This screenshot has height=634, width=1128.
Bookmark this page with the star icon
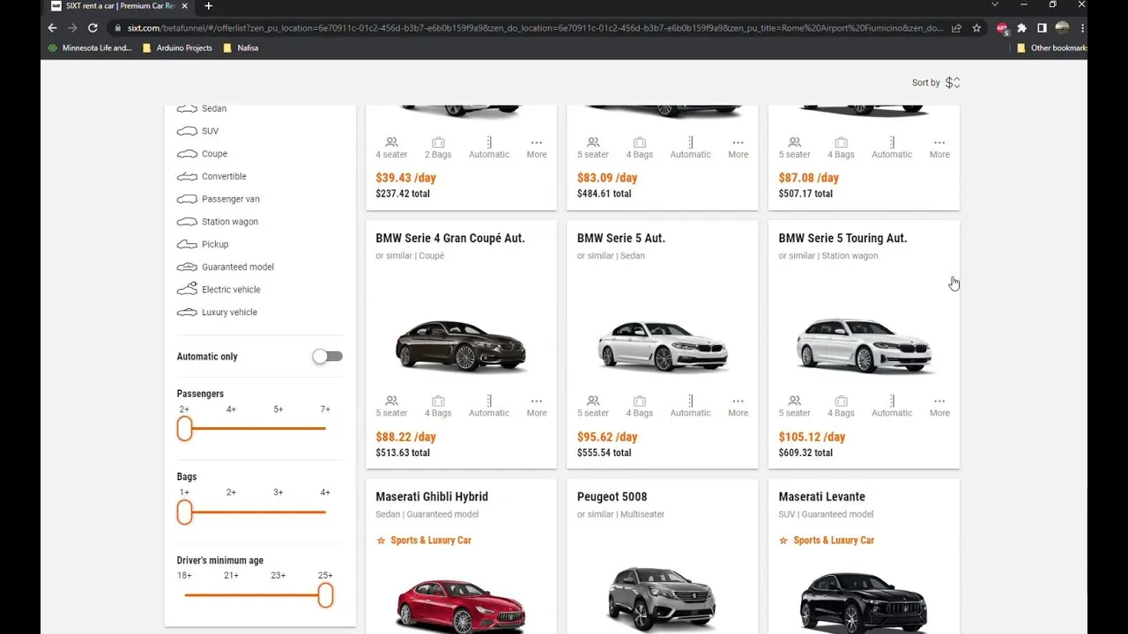click(x=976, y=28)
